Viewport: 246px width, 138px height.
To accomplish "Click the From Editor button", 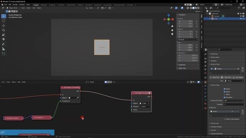I will [x=238, y=77].
